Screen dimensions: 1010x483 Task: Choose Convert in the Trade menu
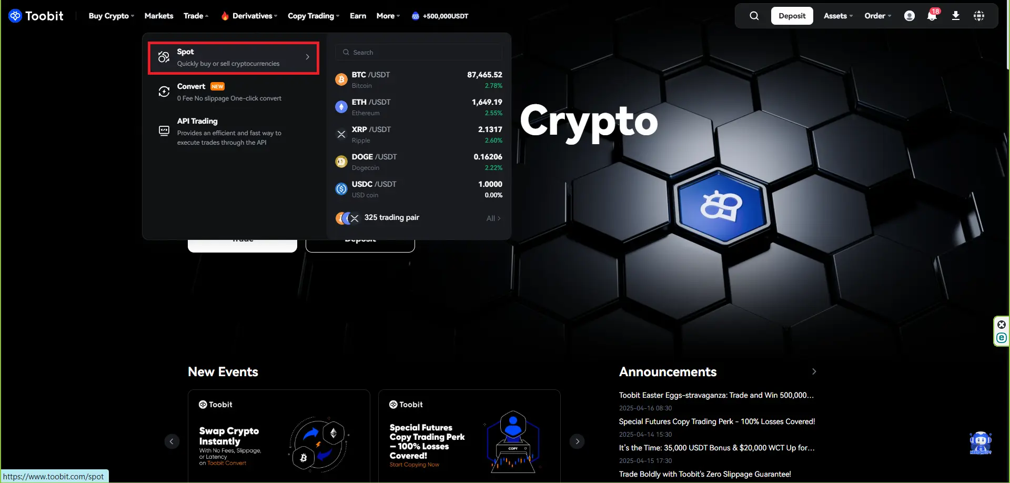[229, 92]
